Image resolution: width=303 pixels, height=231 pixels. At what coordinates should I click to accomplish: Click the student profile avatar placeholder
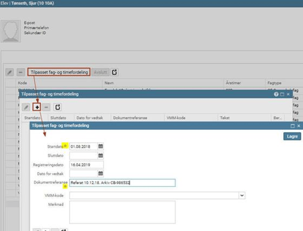point(13,31)
